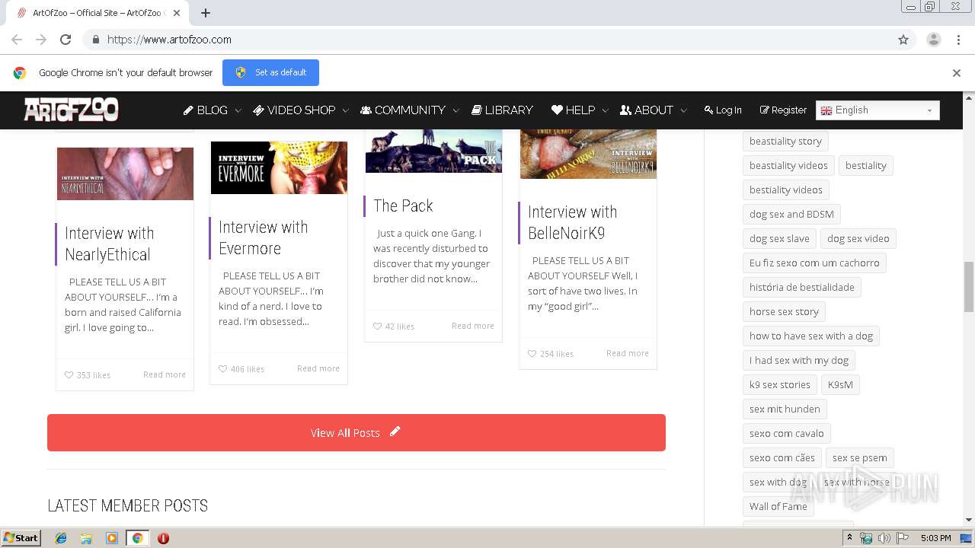Open the Windows Start menu
The height and width of the screenshot is (548, 975).
(x=21, y=537)
